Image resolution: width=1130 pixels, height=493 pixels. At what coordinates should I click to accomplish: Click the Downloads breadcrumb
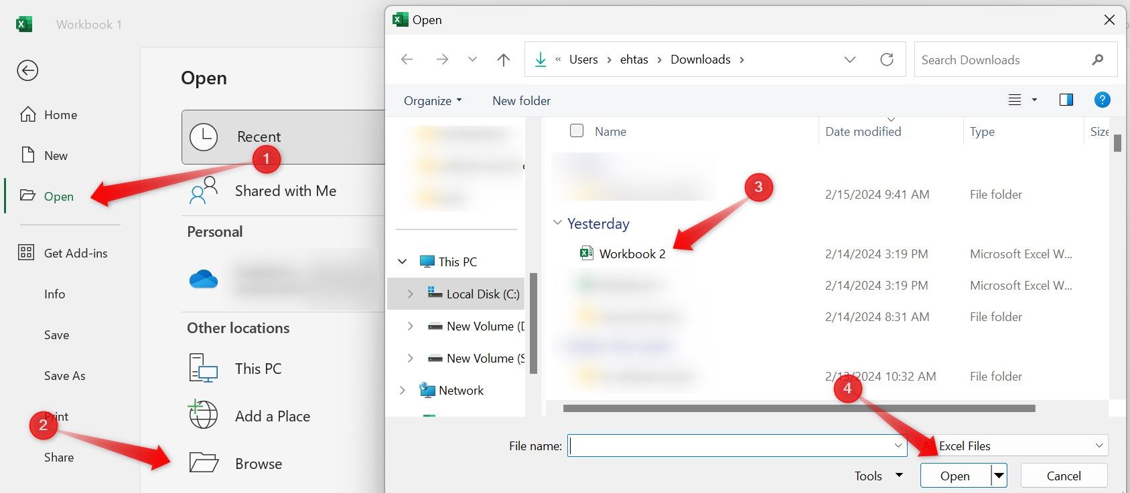click(701, 60)
